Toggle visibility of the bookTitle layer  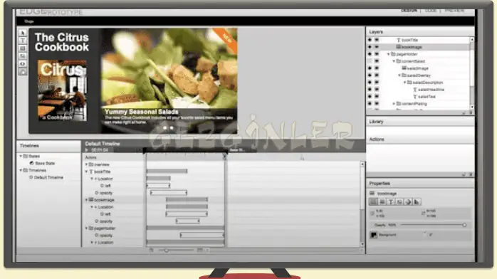[x=370, y=40]
